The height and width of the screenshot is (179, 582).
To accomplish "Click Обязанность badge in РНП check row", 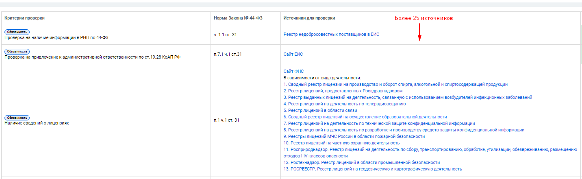I will click(17, 32).
